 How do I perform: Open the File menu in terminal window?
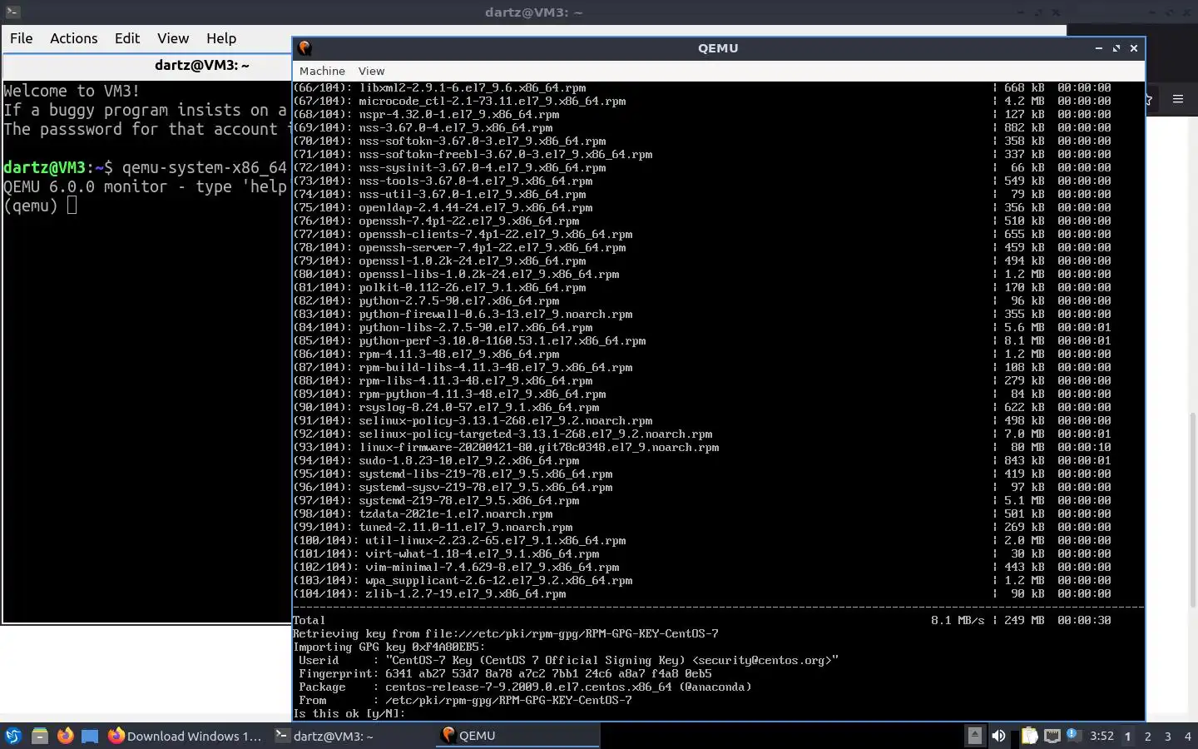[x=22, y=38]
